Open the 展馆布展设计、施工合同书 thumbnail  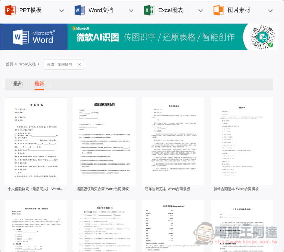[x=36, y=226]
